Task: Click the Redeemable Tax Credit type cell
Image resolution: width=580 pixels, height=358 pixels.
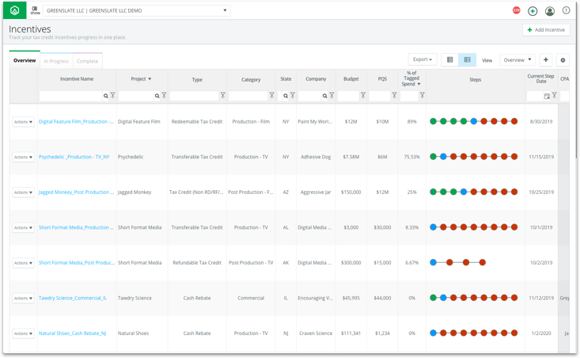Action: click(197, 121)
